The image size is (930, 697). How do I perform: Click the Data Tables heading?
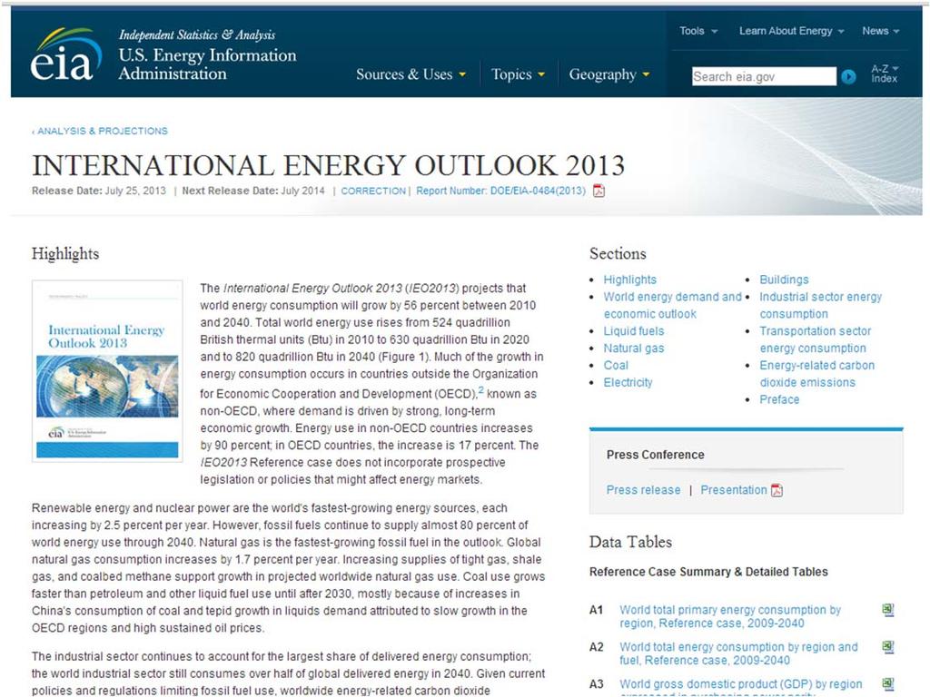tap(630, 542)
